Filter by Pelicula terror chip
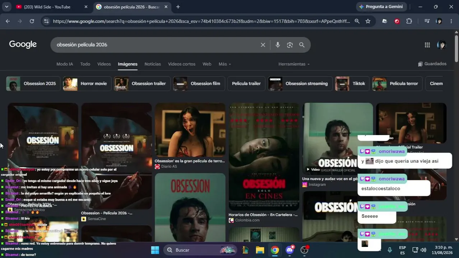The height and width of the screenshot is (258, 459). coord(397,83)
